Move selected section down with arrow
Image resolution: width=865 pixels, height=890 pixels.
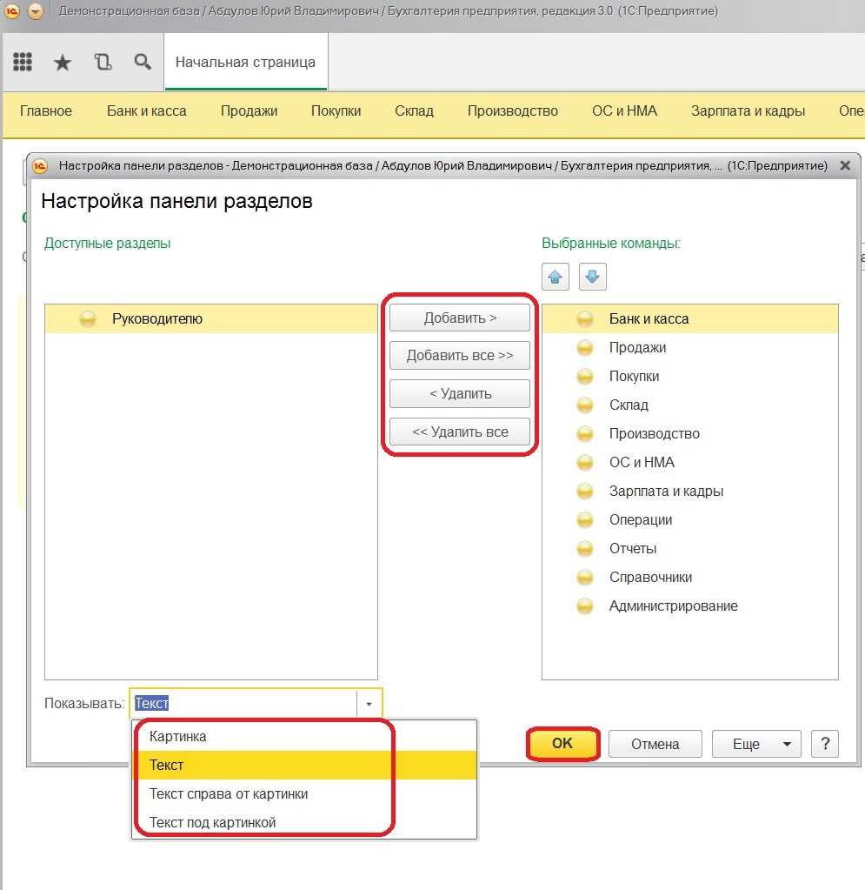click(592, 278)
